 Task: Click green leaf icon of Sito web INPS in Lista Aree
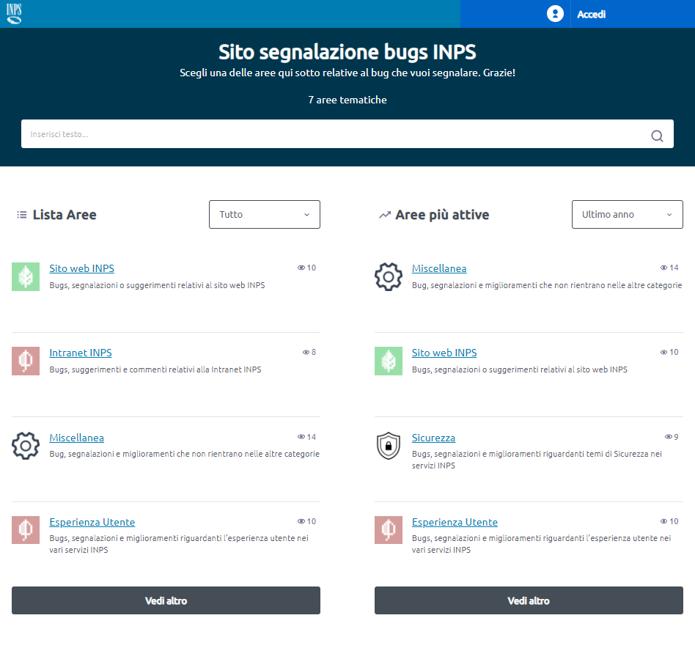26,276
